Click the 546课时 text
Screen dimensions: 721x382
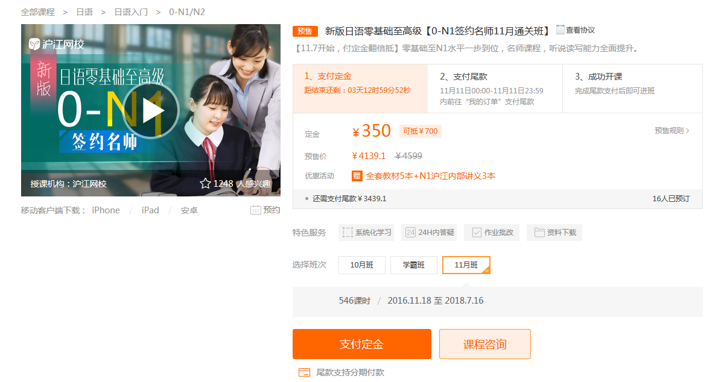355,301
